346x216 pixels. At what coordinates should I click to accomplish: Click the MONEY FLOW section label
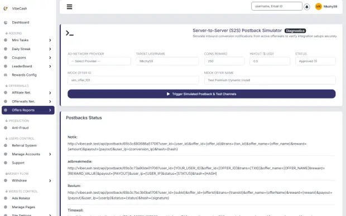pyautogui.click(x=18, y=174)
